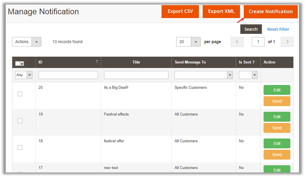Go to the next page arrow
The width and height of the screenshot is (305, 177).
click(287, 42)
